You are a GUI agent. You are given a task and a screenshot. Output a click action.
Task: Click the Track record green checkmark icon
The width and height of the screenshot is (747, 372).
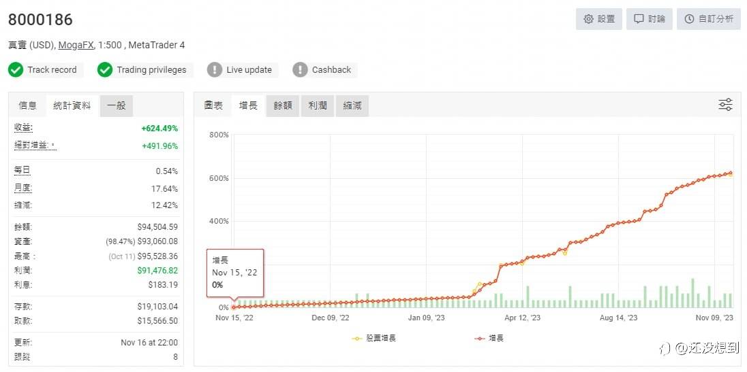click(16, 70)
